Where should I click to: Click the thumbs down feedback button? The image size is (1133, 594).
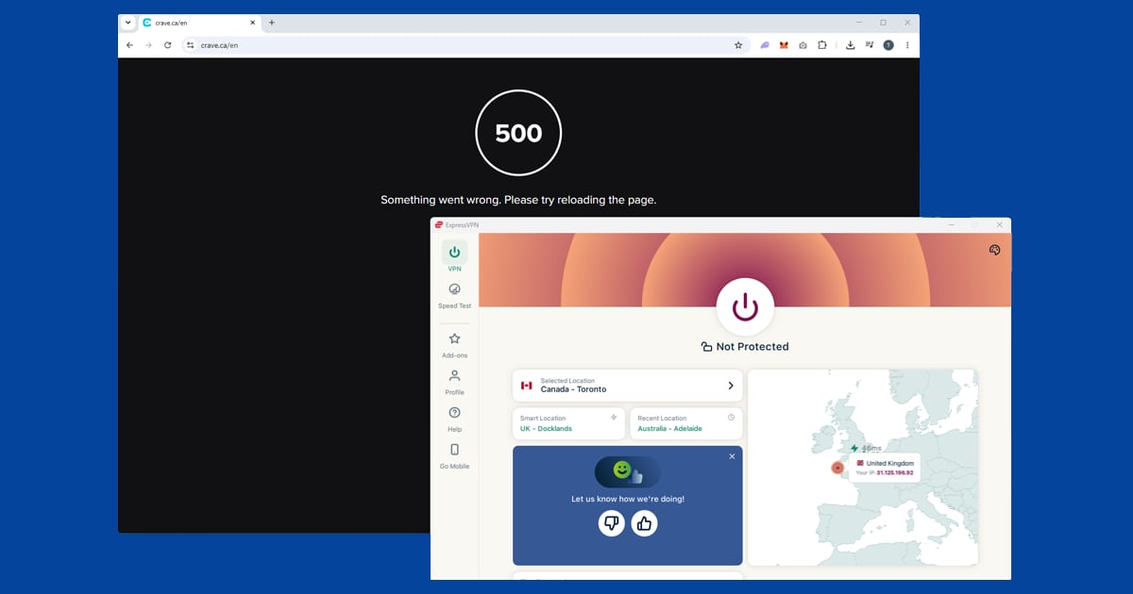[612, 523]
